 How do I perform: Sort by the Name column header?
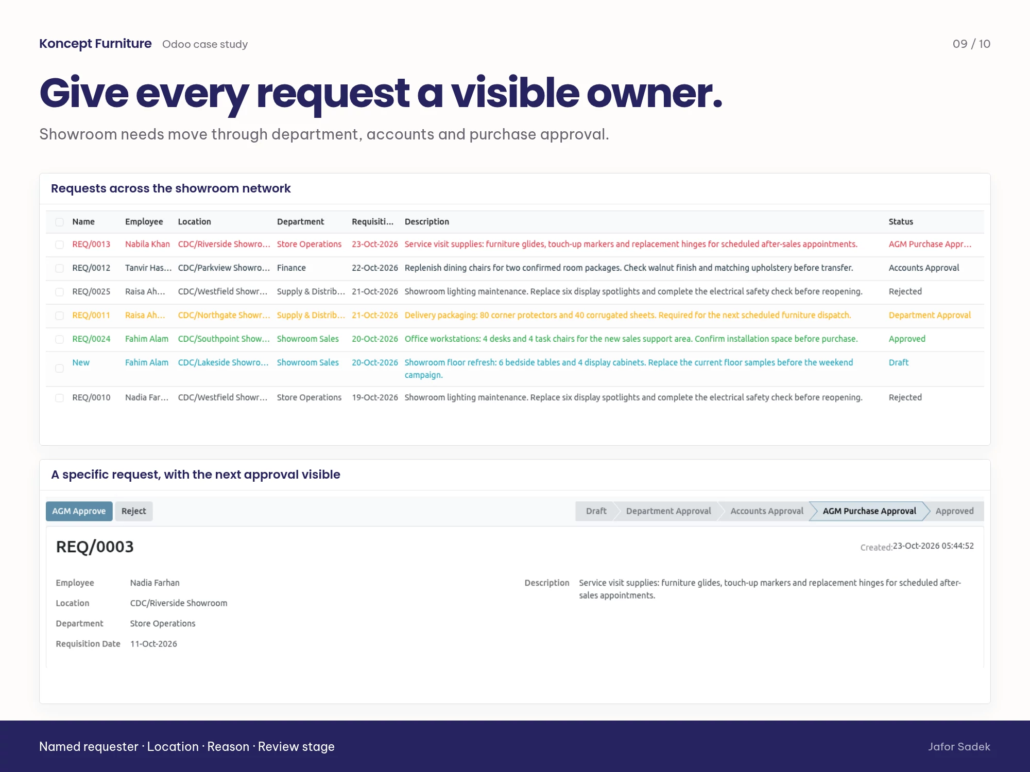coord(83,222)
